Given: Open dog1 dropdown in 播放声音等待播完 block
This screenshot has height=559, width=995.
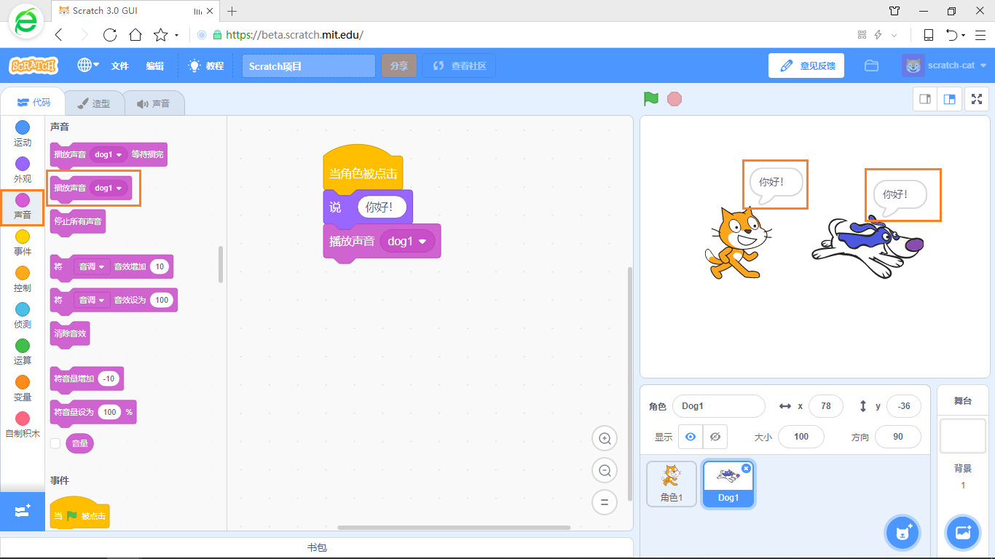Looking at the screenshot, I should (x=109, y=154).
